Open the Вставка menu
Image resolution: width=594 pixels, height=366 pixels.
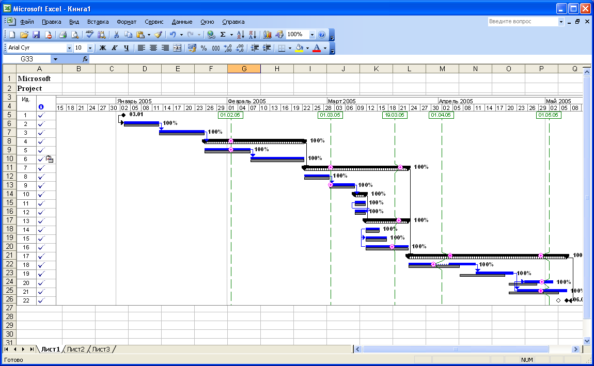click(x=98, y=22)
